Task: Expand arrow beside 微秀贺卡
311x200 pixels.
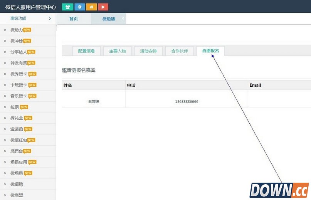Action: pyautogui.click(x=5, y=74)
